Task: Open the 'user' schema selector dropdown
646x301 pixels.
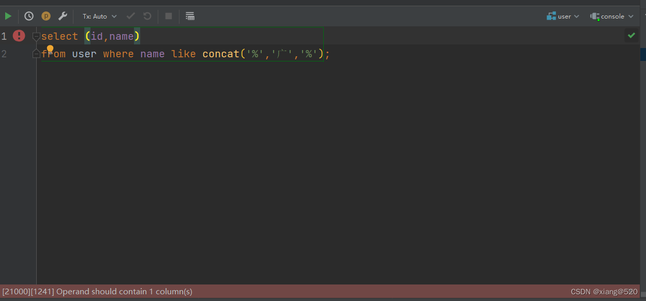Action: pyautogui.click(x=563, y=16)
